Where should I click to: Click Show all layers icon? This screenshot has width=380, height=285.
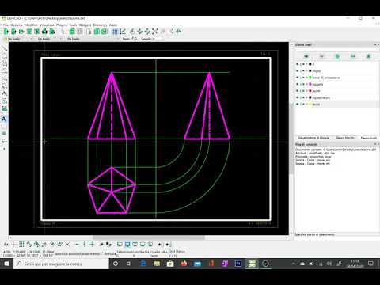pos(306,56)
